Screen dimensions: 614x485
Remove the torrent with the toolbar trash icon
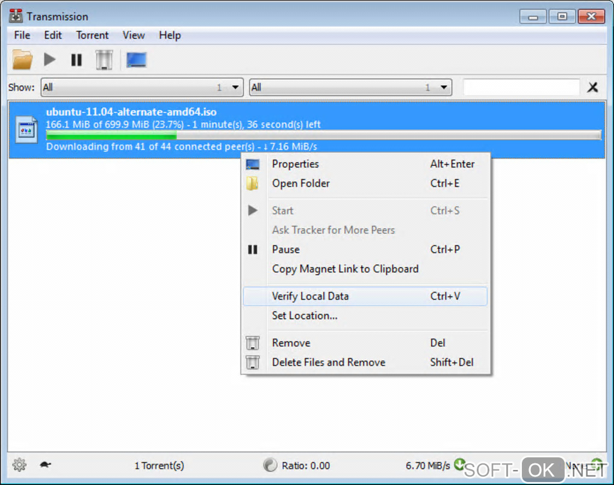(104, 59)
